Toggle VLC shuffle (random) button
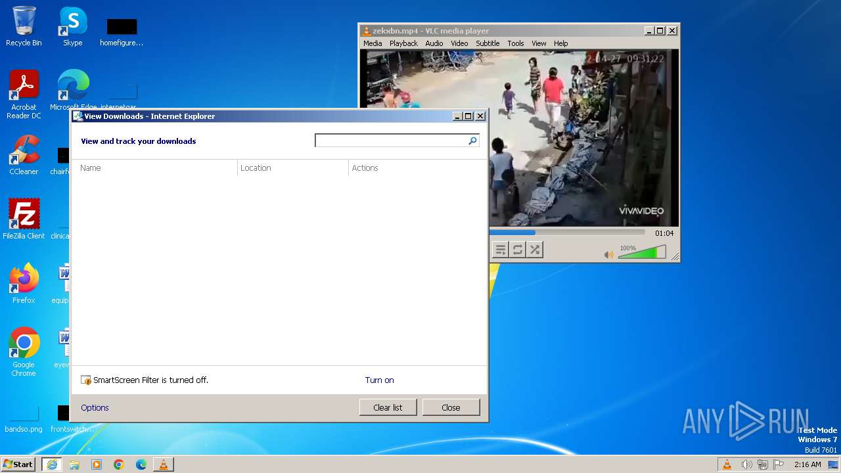Image resolution: width=841 pixels, height=473 pixels. point(535,250)
